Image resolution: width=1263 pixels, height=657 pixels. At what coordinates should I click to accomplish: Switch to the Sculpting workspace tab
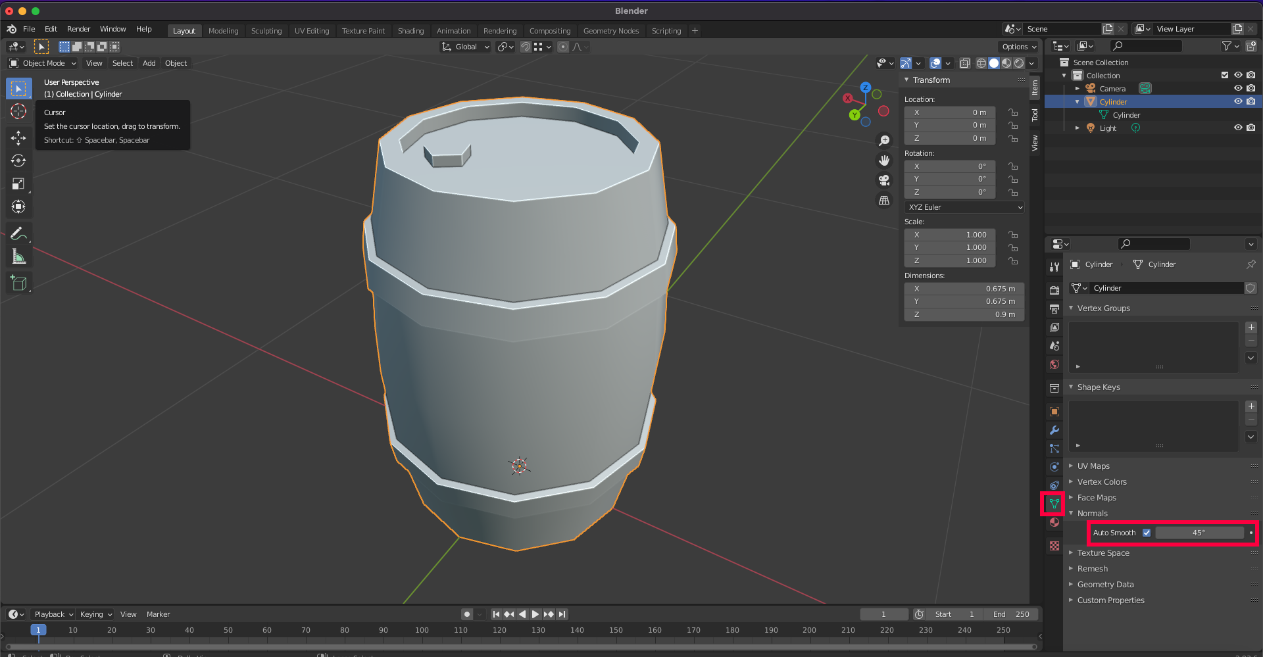(x=266, y=31)
